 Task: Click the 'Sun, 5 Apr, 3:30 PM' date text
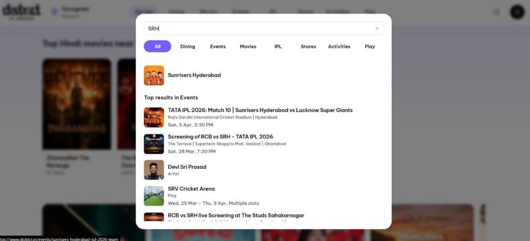coord(190,125)
